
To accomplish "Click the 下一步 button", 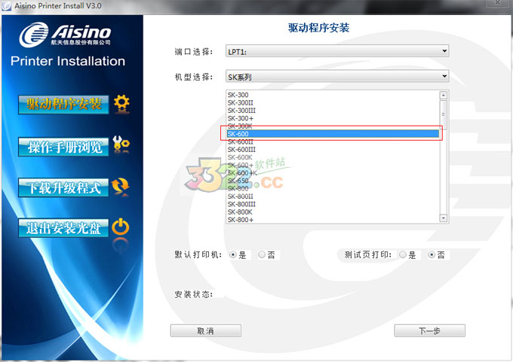I will tap(429, 330).
